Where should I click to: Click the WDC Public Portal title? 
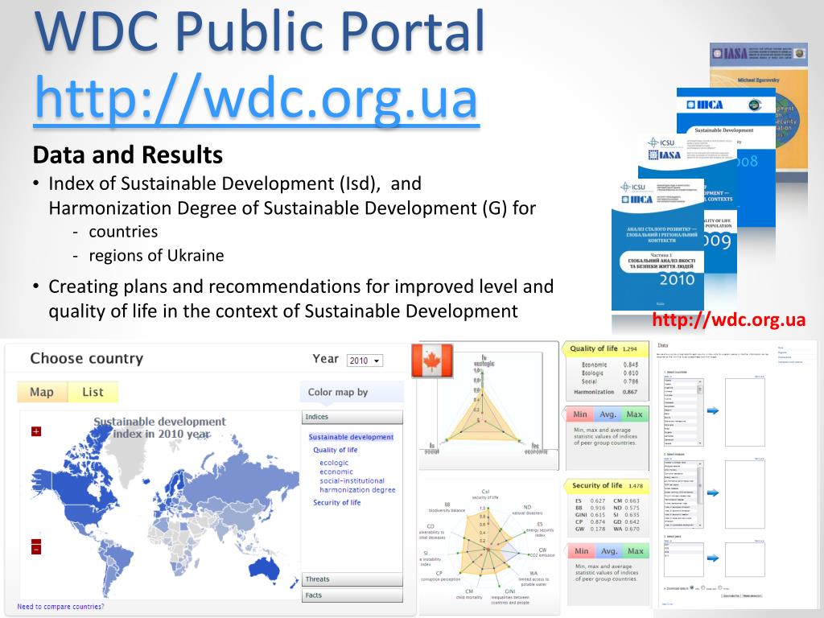coord(260,31)
